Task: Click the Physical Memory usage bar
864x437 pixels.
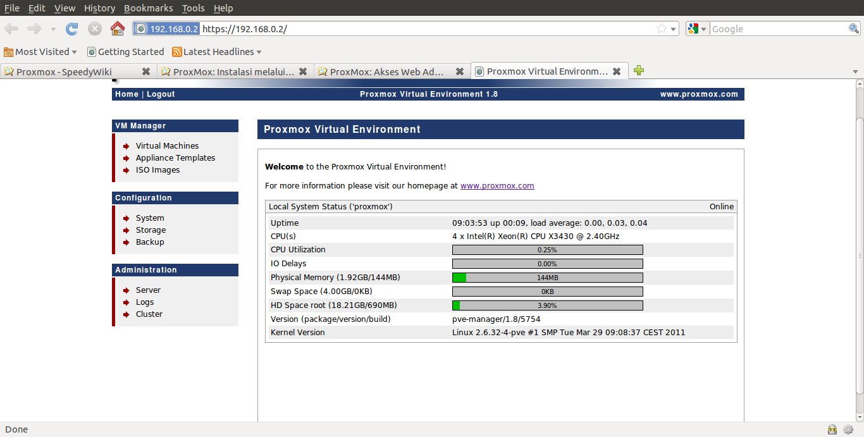Action: pos(547,278)
